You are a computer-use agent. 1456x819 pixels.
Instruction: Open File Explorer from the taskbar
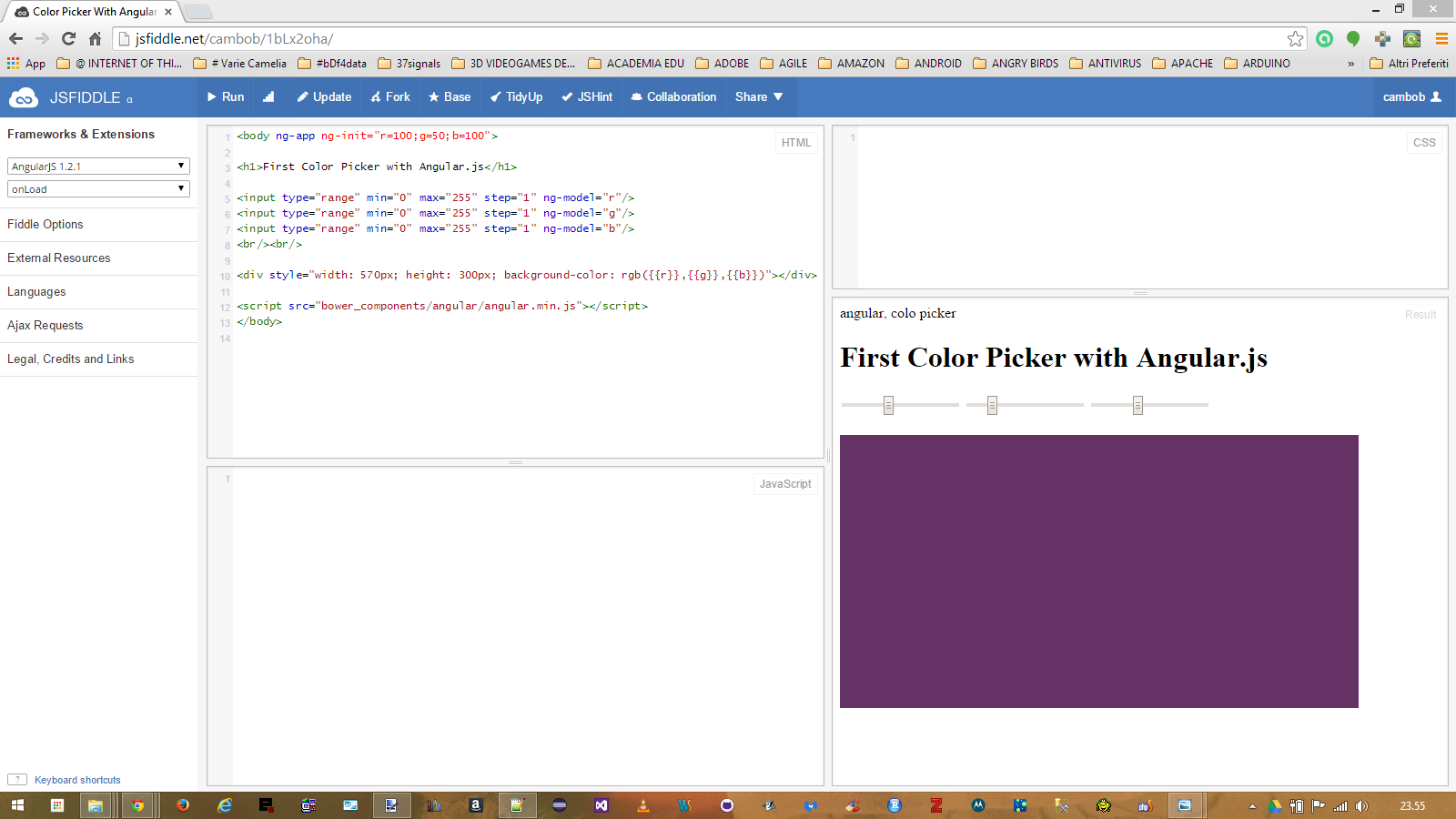pyautogui.click(x=96, y=805)
